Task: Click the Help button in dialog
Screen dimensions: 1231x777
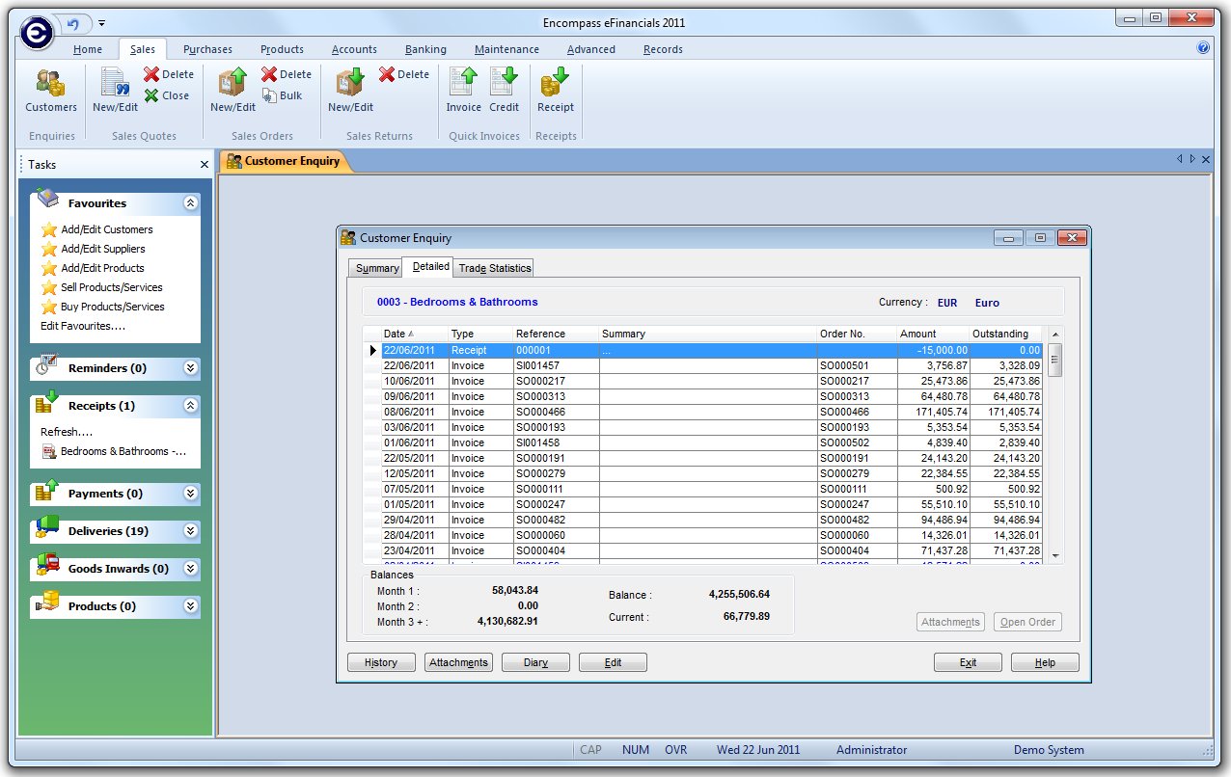Action: click(1045, 662)
